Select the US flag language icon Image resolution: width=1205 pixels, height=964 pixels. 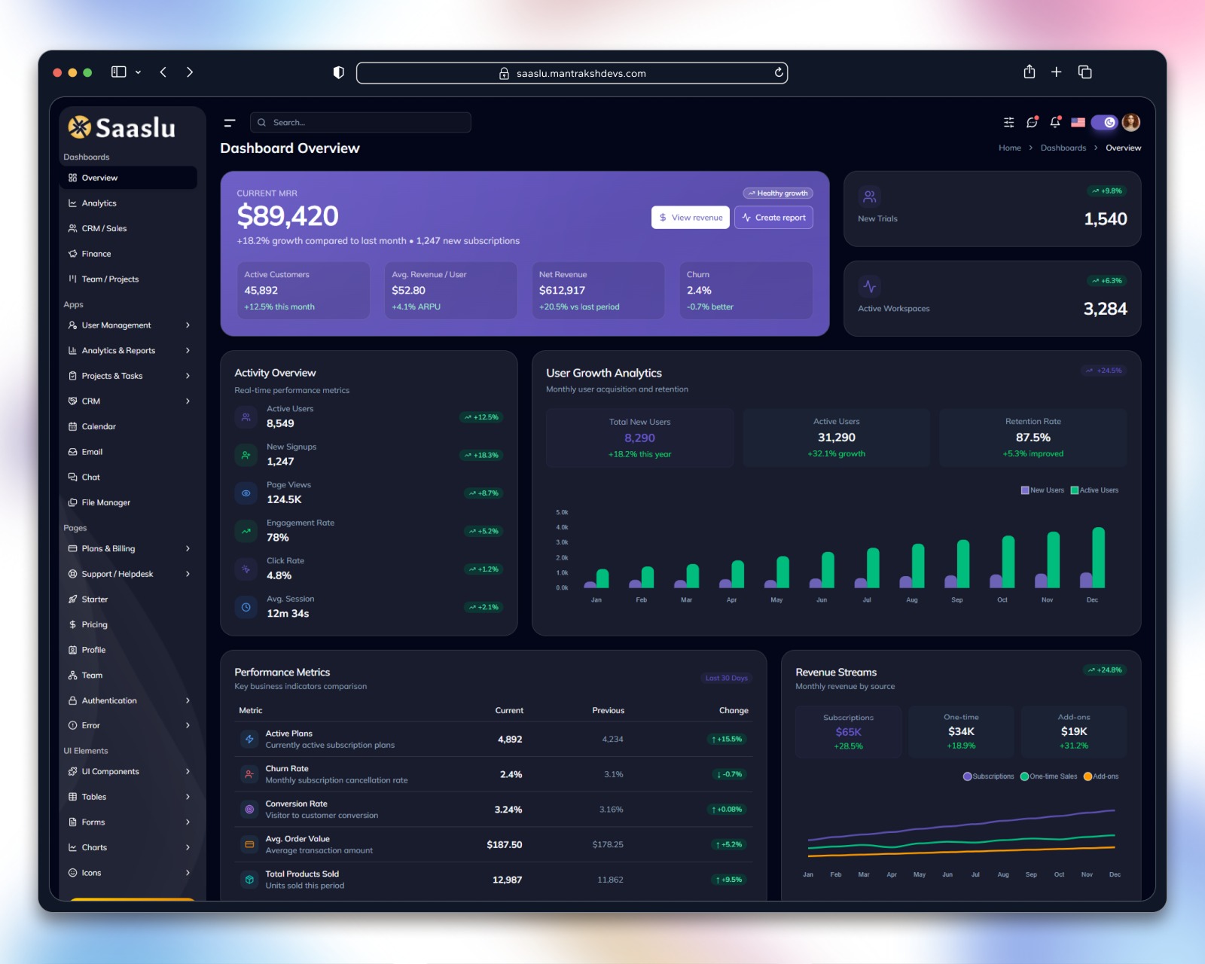(x=1078, y=122)
